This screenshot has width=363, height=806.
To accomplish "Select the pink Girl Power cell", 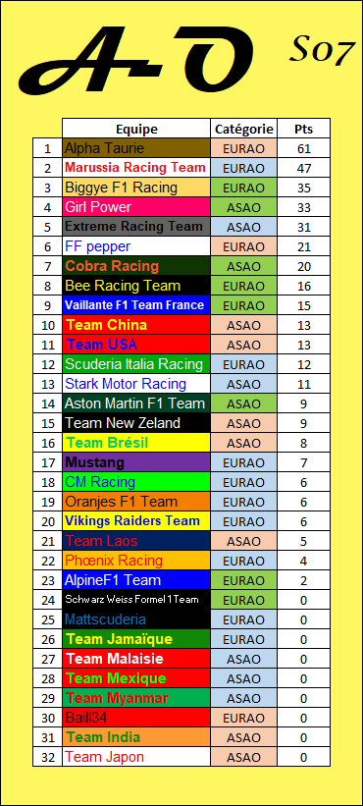I will (136, 207).
